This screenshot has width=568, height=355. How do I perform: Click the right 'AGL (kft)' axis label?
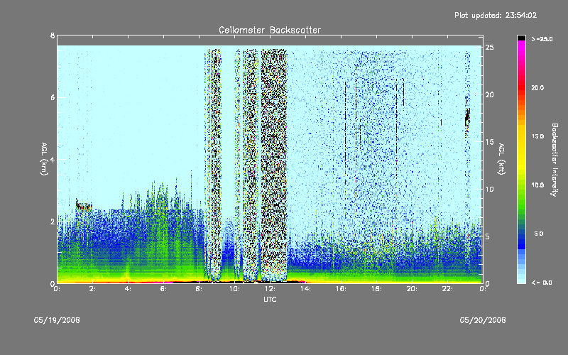(502, 159)
